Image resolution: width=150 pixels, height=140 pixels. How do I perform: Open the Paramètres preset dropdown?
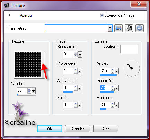[110, 28]
